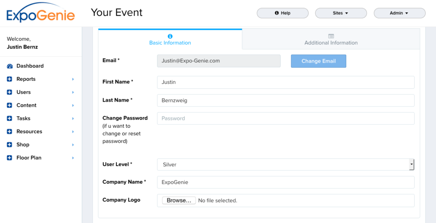Open the Admin dropdown menu
This screenshot has width=436, height=223.
pyautogui.click(x=399, y=13)
